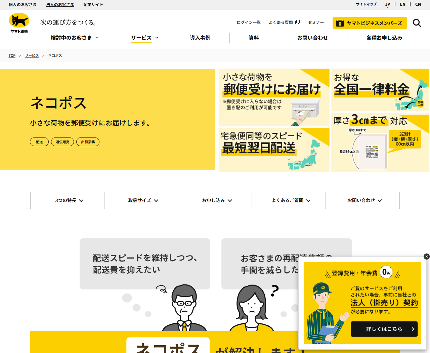Select 個人のお客さま top tab

[23, 5]
